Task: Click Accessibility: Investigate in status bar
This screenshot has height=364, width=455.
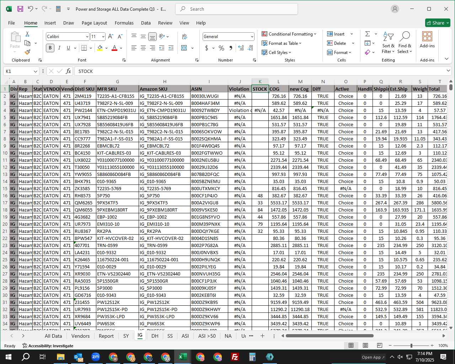Action: tap(48, 346)
